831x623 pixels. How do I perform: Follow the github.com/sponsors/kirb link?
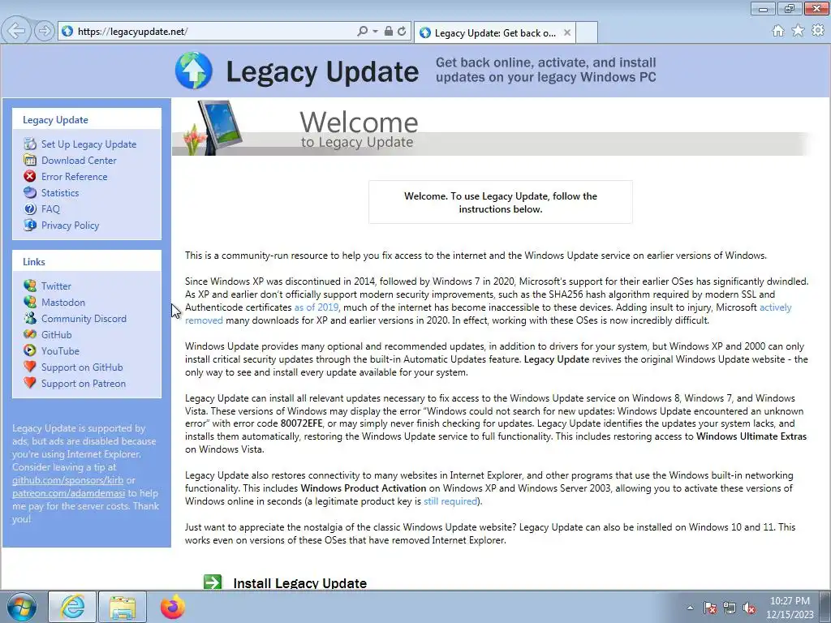pos(68,480)
